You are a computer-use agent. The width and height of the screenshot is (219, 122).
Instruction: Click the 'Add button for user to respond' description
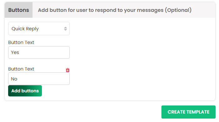pyautogui.click(x=115, y=10)
